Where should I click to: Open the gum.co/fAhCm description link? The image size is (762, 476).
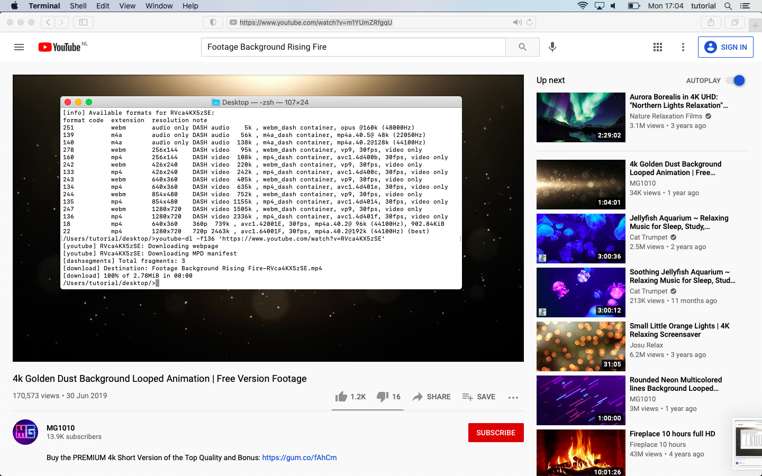click(x=300, y=457)
